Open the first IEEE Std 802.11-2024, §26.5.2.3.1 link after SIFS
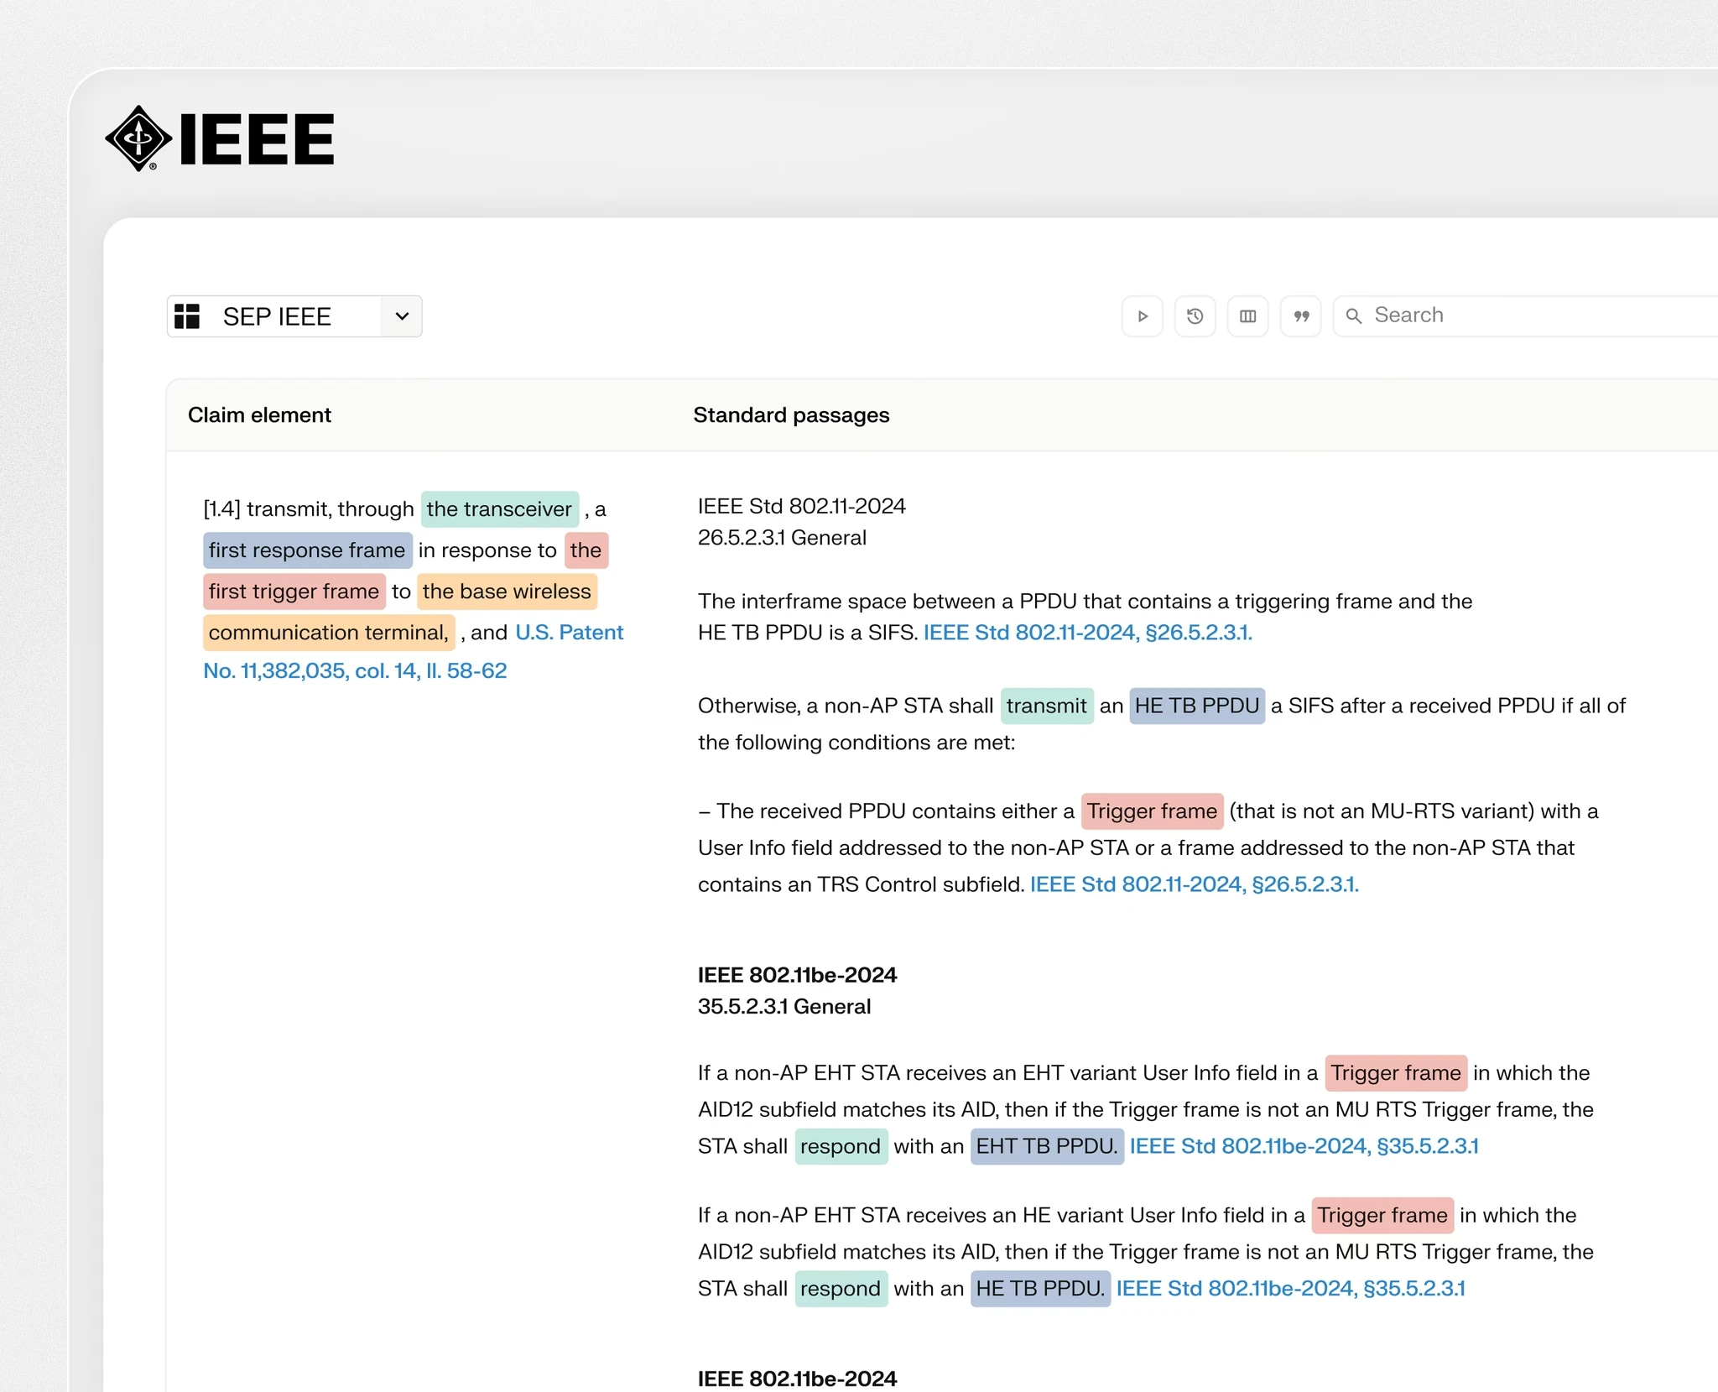 pos(1087,633)
